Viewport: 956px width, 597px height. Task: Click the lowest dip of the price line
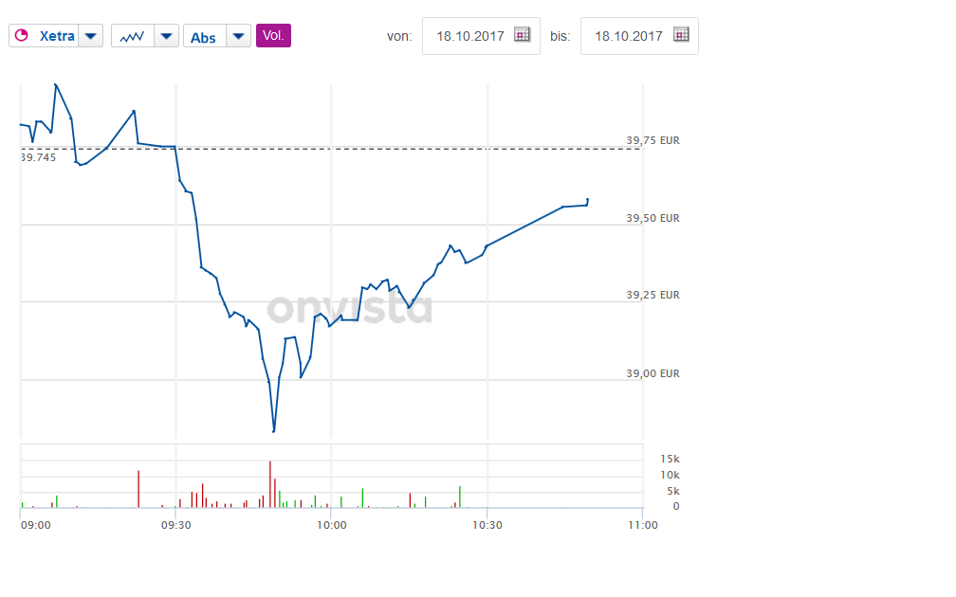coord(273,431)
